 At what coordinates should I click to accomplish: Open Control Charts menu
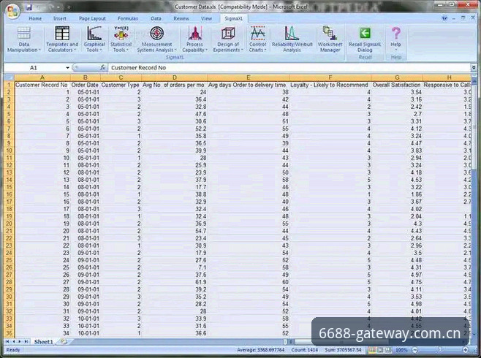point(257,39)
